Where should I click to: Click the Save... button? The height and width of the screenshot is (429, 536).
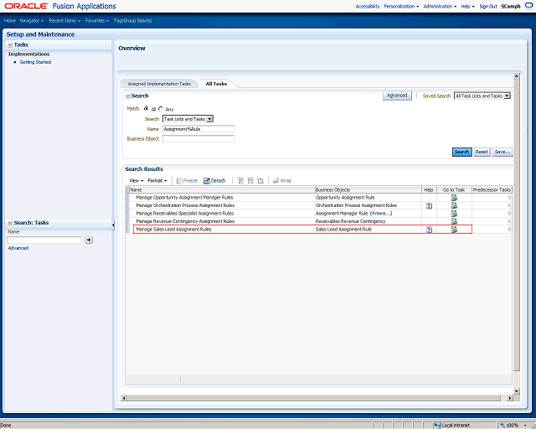(x=502, y=152)
